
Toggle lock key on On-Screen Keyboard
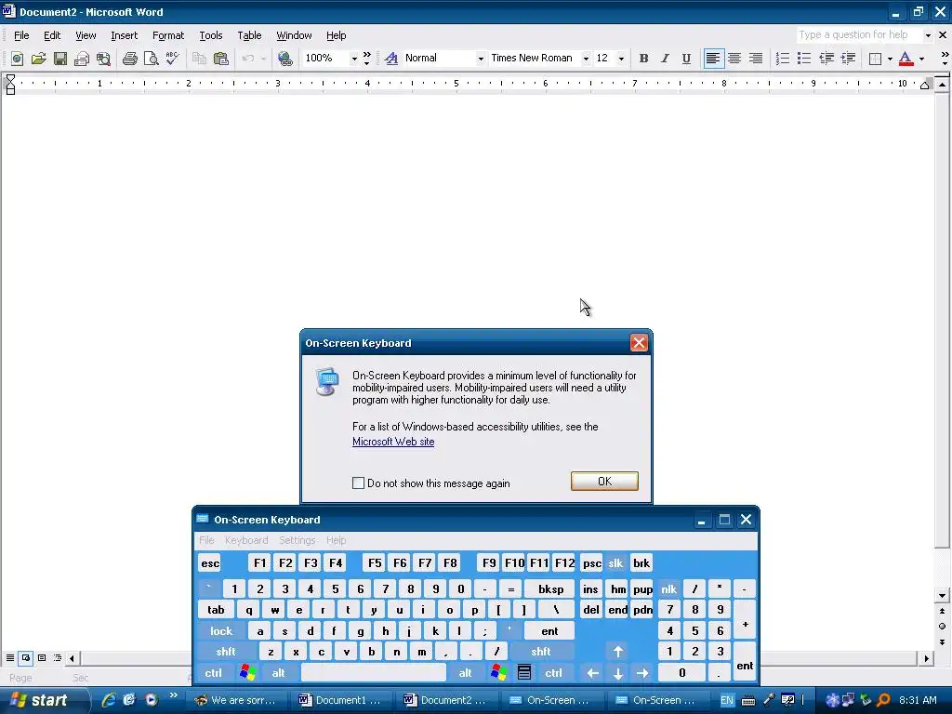click(x=221, y=631)
